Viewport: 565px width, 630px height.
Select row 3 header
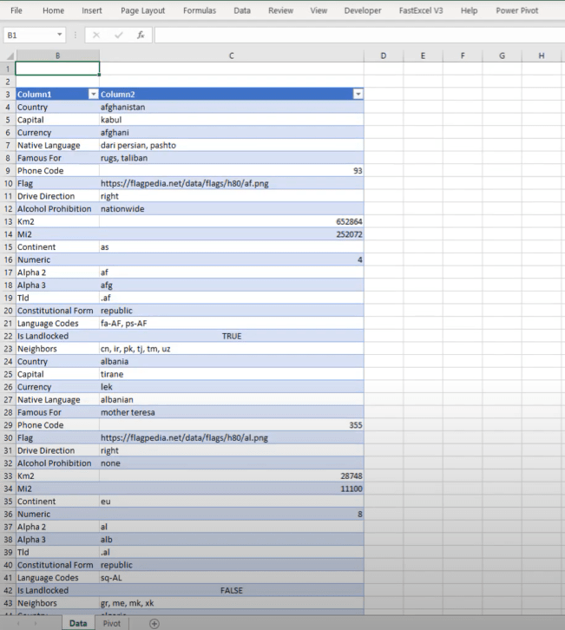[x=8, y=95]
